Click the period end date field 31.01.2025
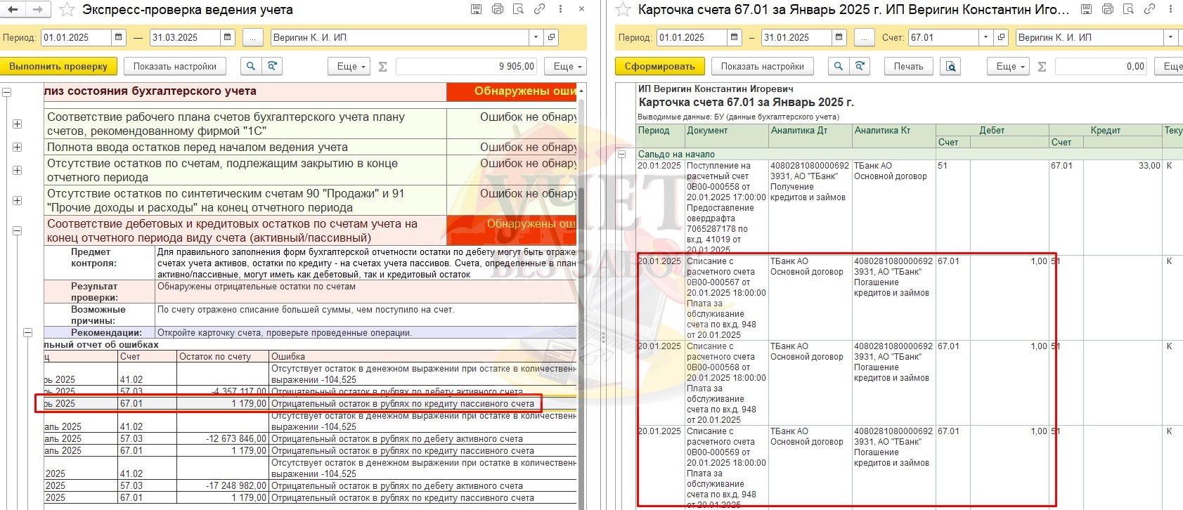 click(x=796, y=37)
